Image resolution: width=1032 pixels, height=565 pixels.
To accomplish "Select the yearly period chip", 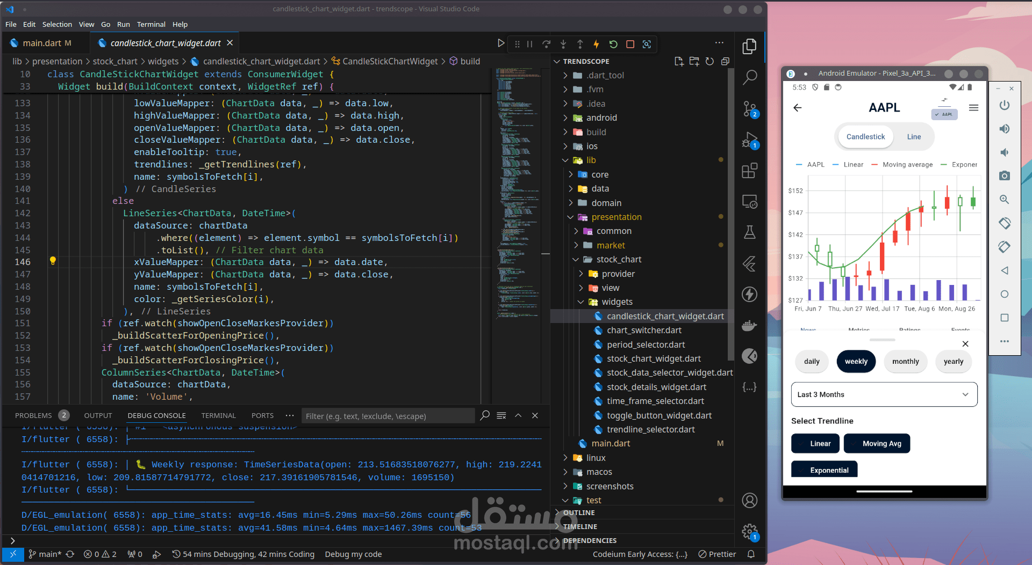I will click(x=954, y=362).
